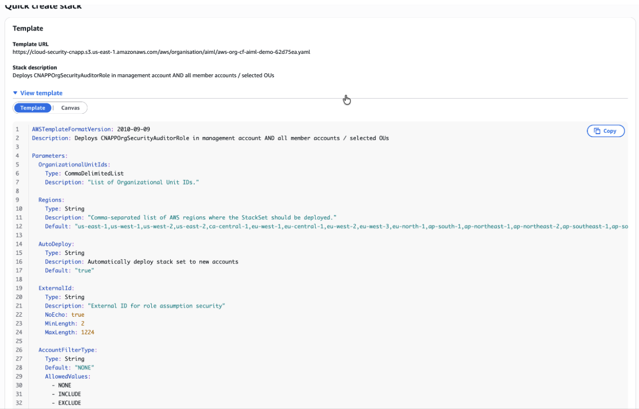Screen dimensions: 639x409
Task: Click the "- INCLUDE" allowed value
Action: [66, 394]
